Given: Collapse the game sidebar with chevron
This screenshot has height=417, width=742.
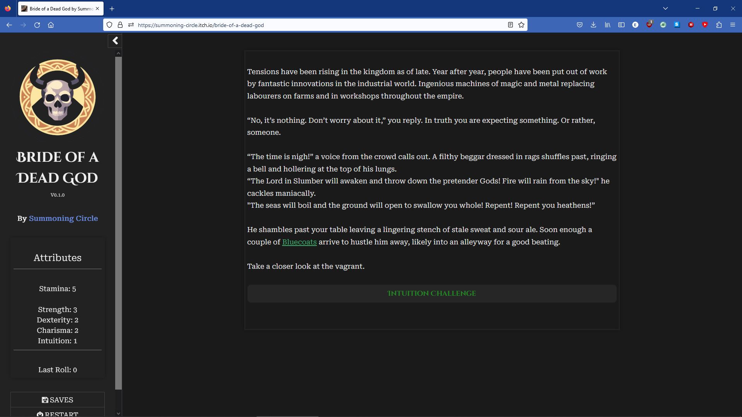Looking at the screenshot, I should (x=115, y=41).
